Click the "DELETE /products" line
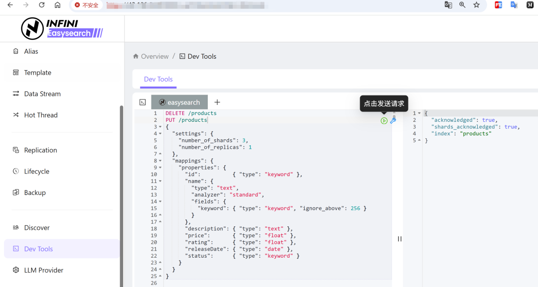This screenshot has height=287, width=538. click(x=191, y=113)
